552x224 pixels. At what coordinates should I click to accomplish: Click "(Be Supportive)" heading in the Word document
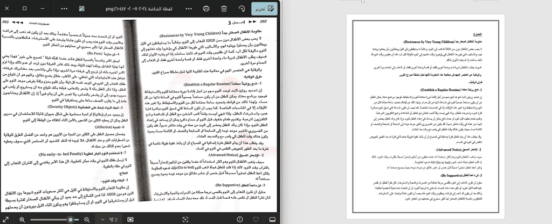(452, 175)
